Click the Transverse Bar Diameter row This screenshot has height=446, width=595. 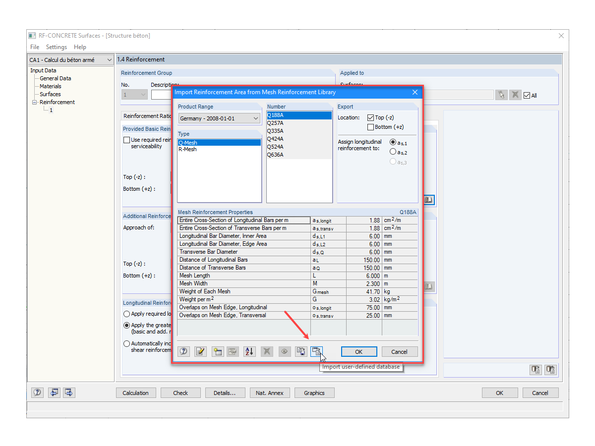[x=297, y=252]
